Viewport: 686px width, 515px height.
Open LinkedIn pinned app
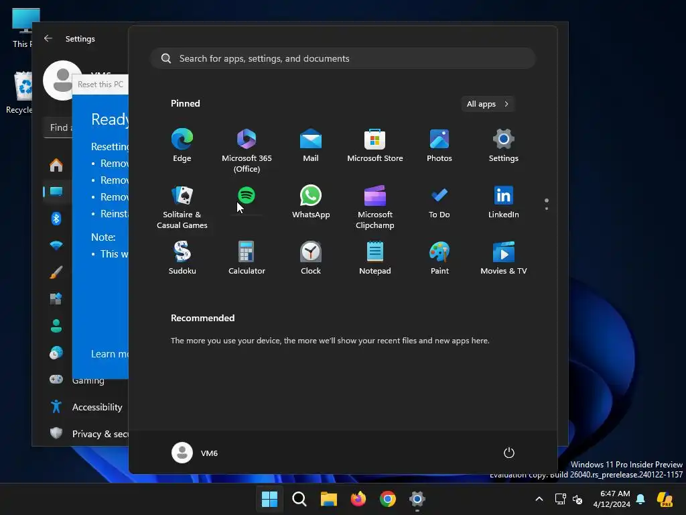pos(504,201)
